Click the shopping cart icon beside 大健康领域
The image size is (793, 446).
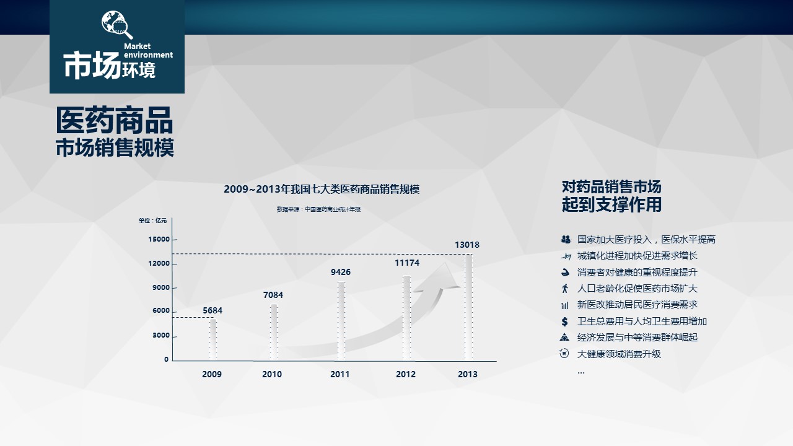[x=565, y=354]
